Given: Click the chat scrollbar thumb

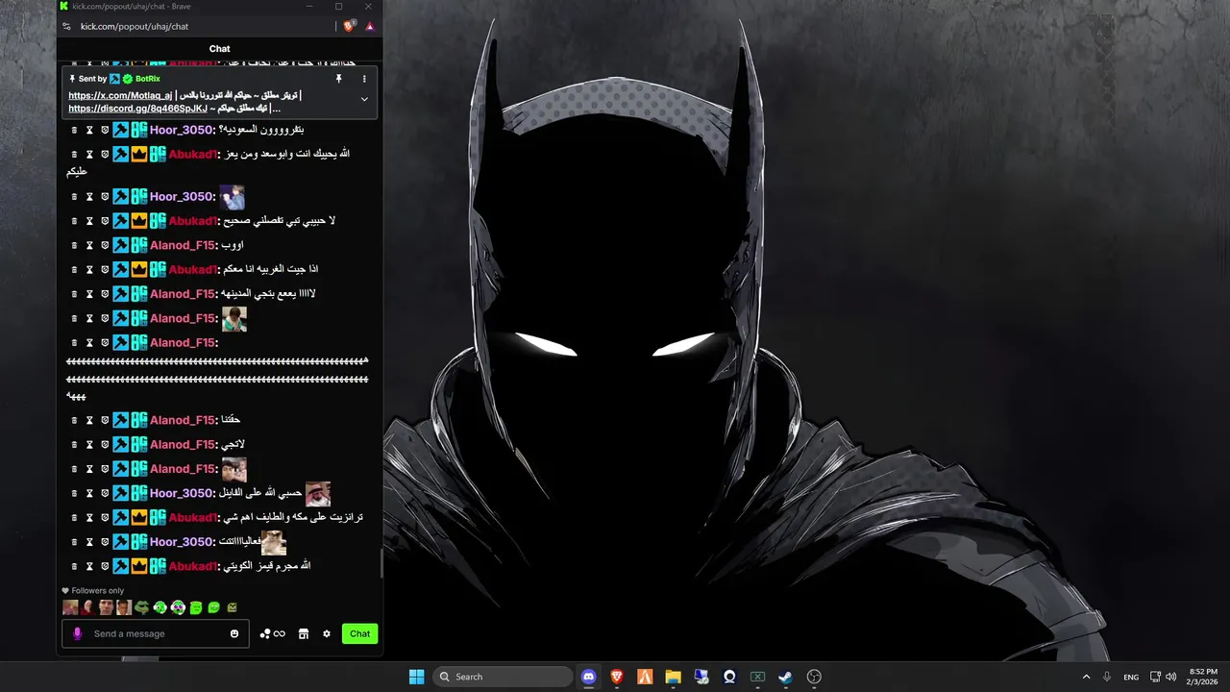Looking at the screenshot, I should [x=381, y=564].
